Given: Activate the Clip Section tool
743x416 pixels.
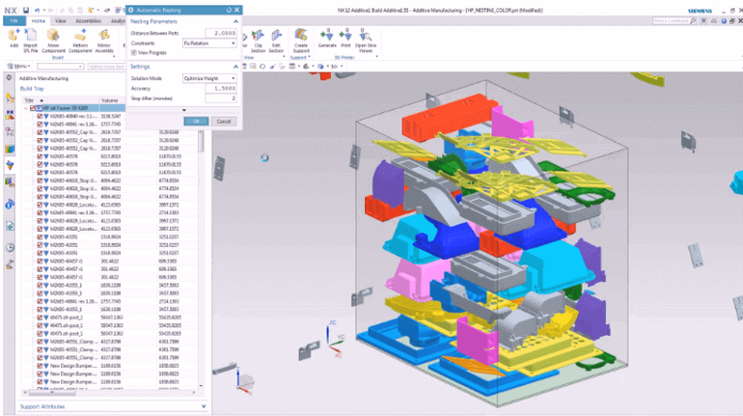Looking at the screenshot, I should click(258, 41).
